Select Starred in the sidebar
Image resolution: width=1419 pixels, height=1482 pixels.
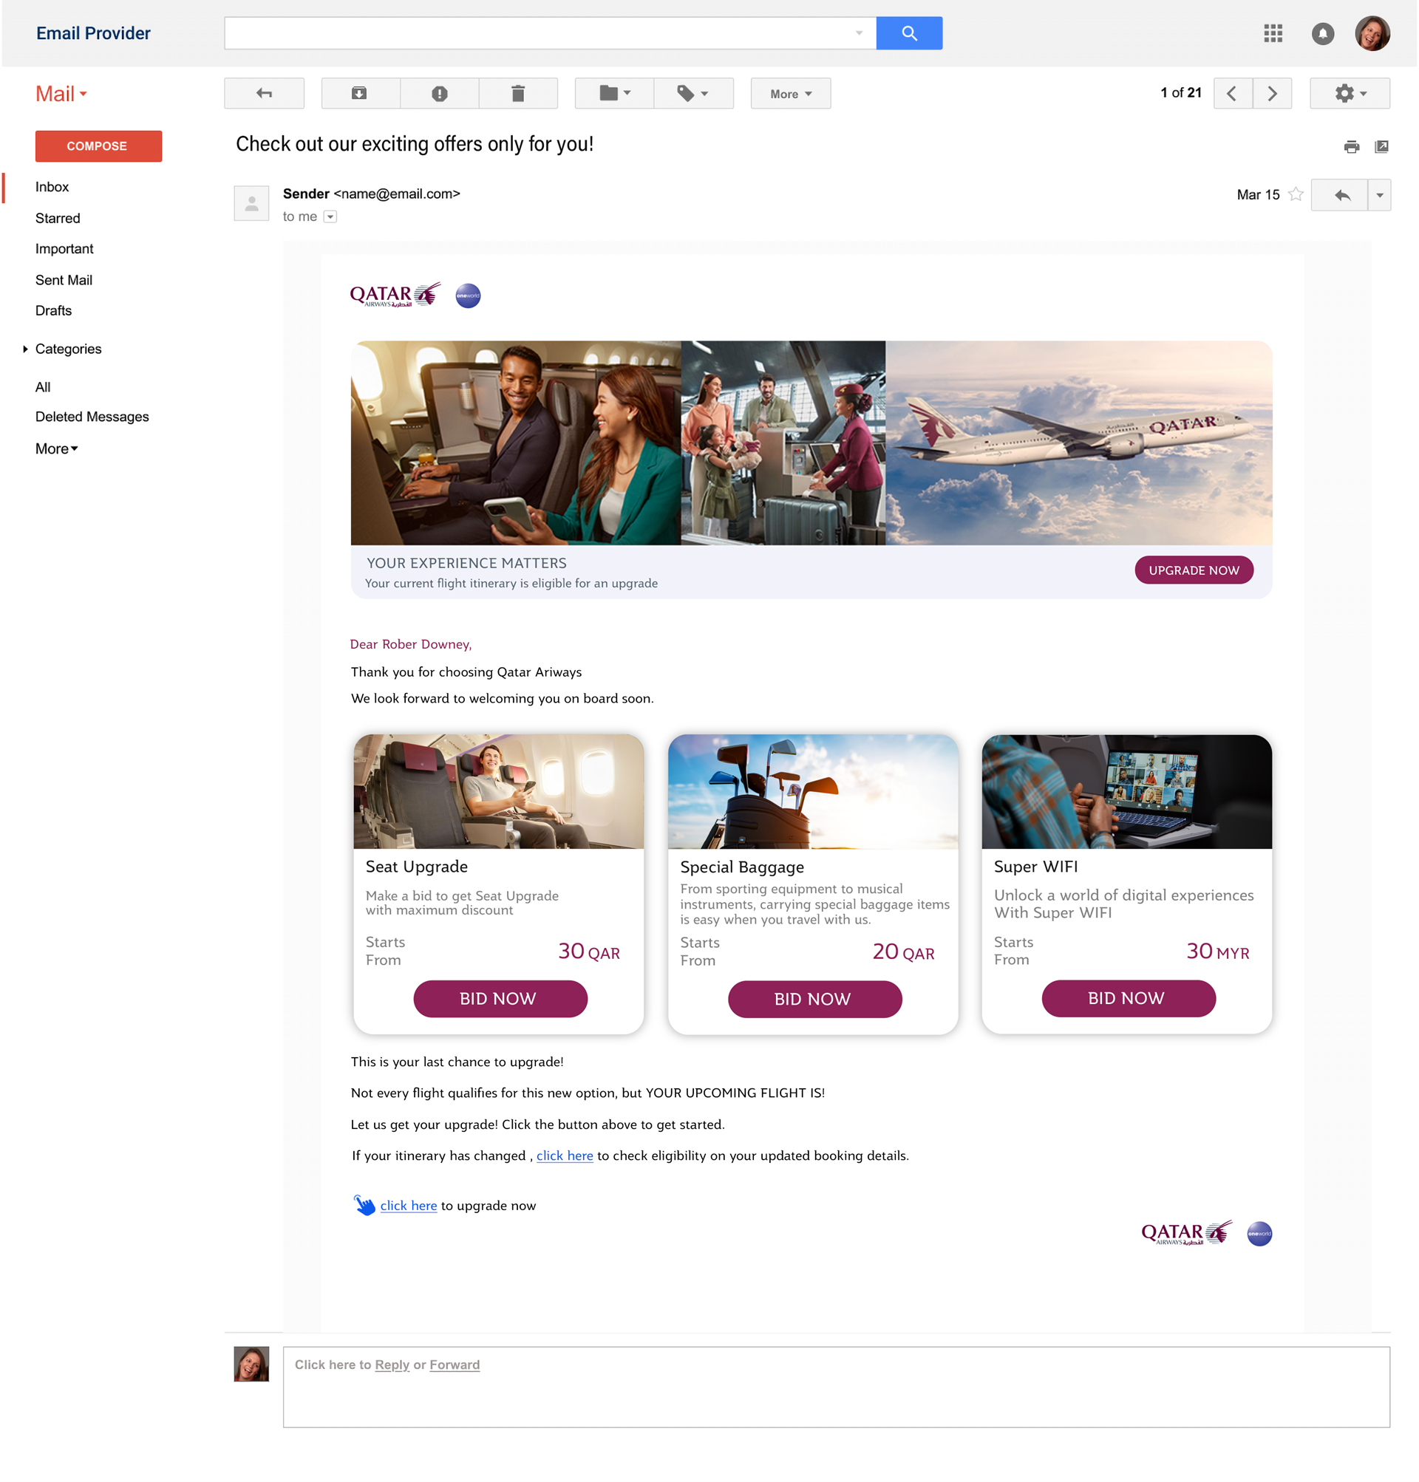(x=58, y=218)
